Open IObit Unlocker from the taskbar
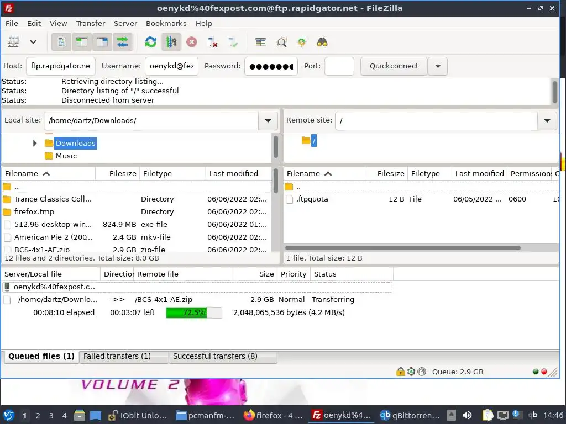This screenshot has height=424, width=566. 138,415
